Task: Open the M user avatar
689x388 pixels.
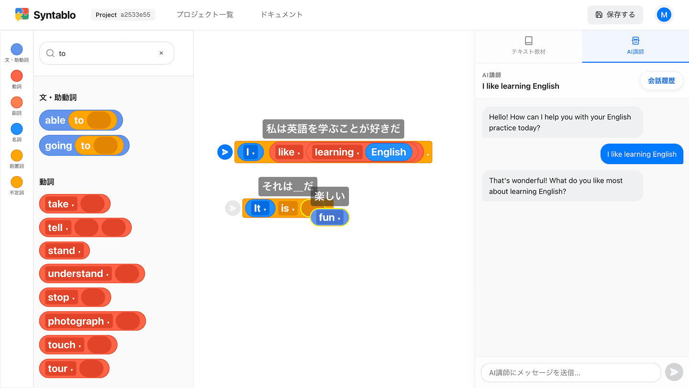Action: coord(664,14)
